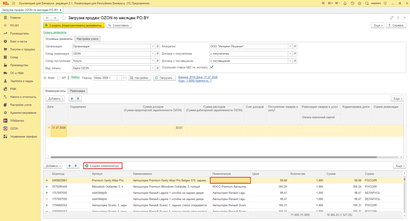
Task: Uncheck Отдельная ставка НДС по экспорту
Action: [x=211, y=67]
